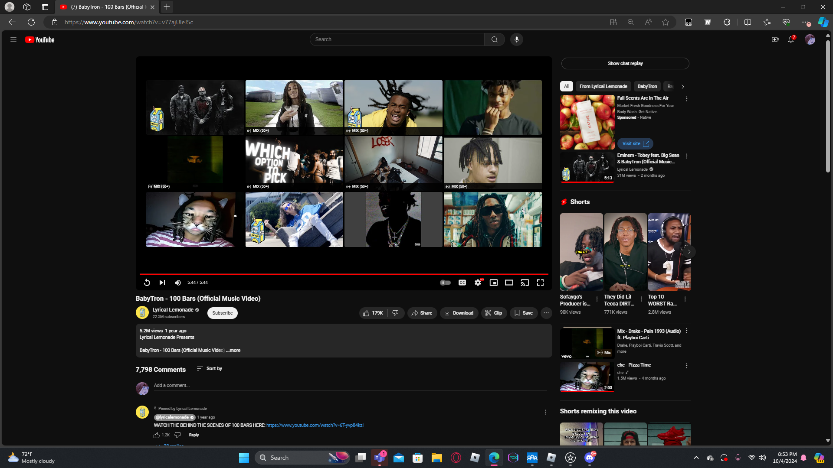Viewport: 833px width, 468px height.
Task: Add this page to favorites star
Action: [666, 22]
